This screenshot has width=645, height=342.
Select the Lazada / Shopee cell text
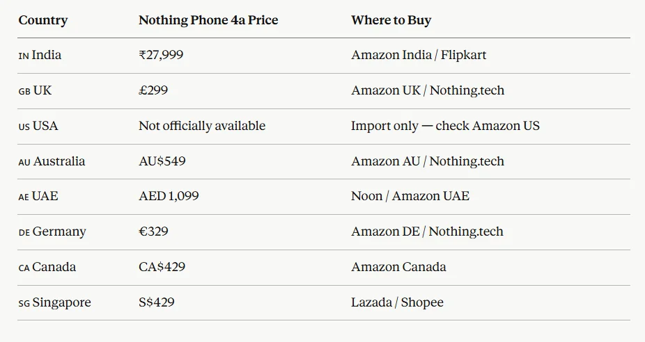(397, 302)
